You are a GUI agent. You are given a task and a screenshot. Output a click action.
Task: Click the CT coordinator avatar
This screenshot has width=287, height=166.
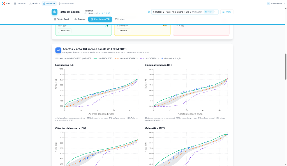[269, 3]
